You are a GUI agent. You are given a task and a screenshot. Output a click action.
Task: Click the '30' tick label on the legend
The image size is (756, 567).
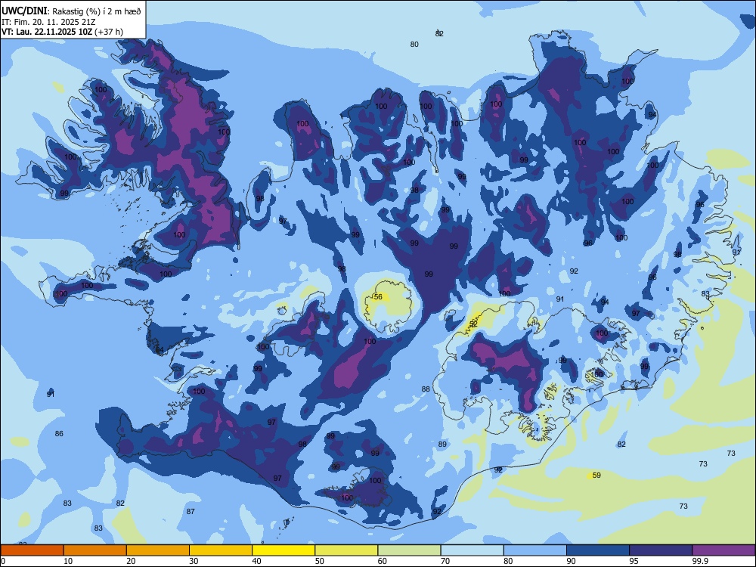click(194, 561)
